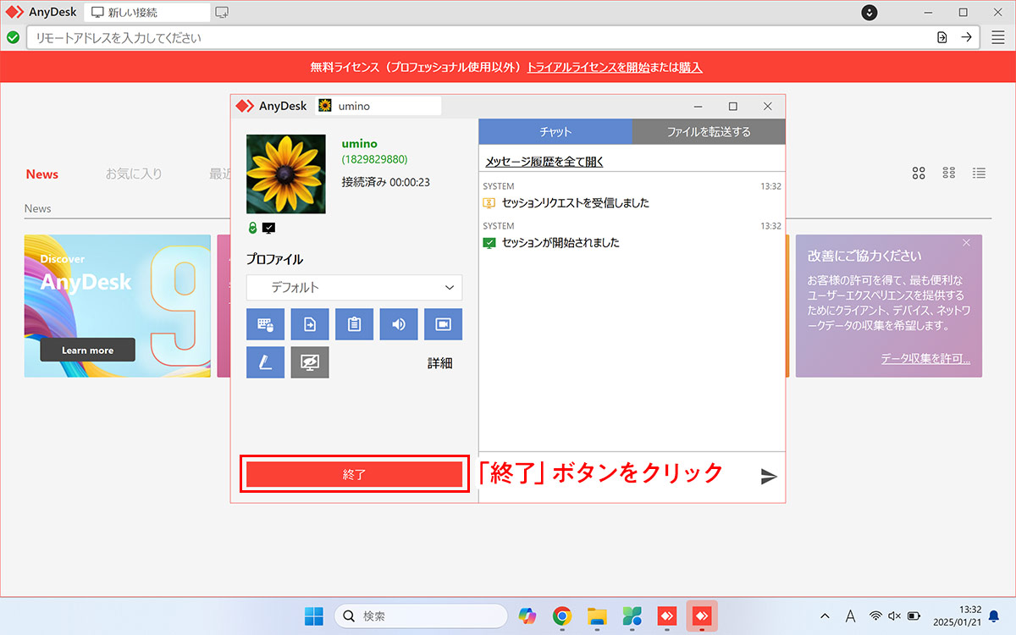
Task: Select the 新しい接続 tab
Action: (x=148, y=13)
